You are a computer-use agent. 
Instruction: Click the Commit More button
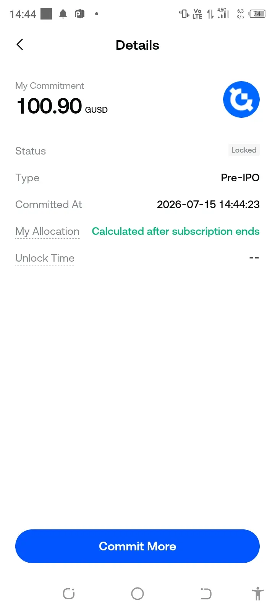pos(137,546)
